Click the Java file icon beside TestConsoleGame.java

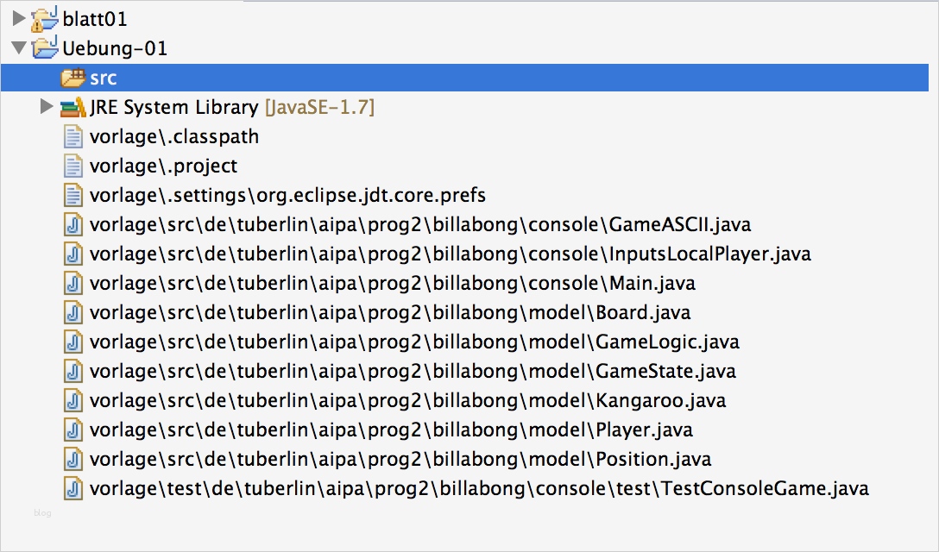[x=73, y=488]
